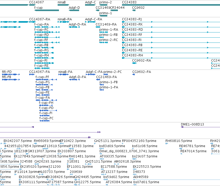Image resolution: width=220 pixels, height=186 pixels.
Task: Select the CG9602 gene label
Action: coord(138,8)
